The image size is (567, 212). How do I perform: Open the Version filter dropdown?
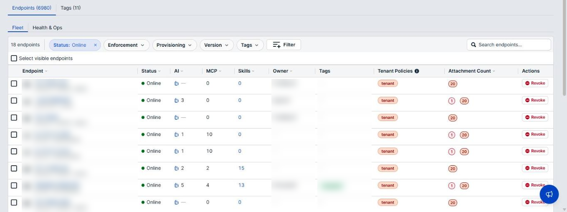pyautogui.click(x=216, y=45)
